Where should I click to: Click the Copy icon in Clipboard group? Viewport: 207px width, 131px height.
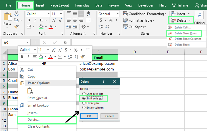[16, 20]
